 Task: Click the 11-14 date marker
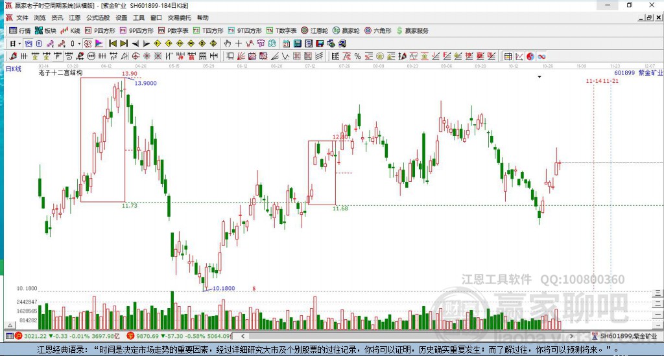click(x=594, y=81)
